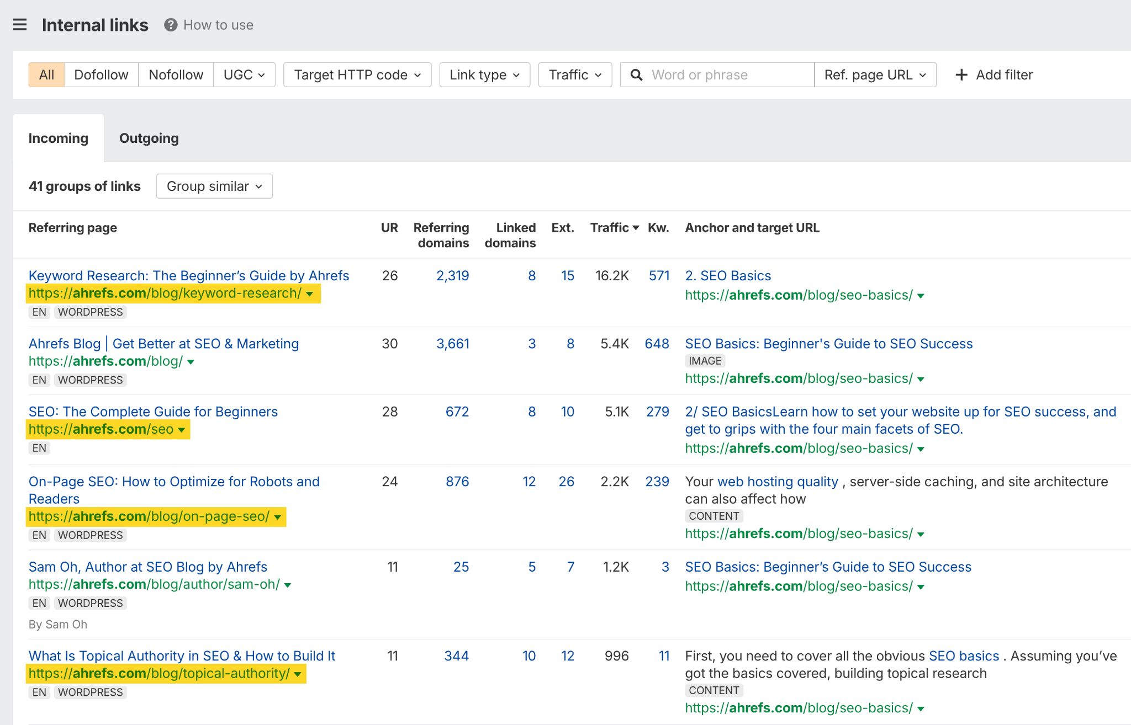This screenshot has width=1131, height=725.
Task: Click the plus icon next to Add filter
Action: click(x=961, y=74)
